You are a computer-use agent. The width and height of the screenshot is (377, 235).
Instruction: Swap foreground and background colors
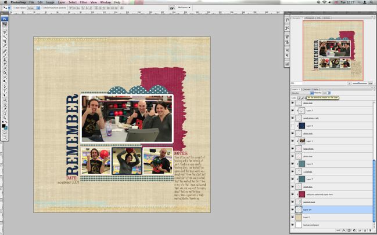pos(6,122)
